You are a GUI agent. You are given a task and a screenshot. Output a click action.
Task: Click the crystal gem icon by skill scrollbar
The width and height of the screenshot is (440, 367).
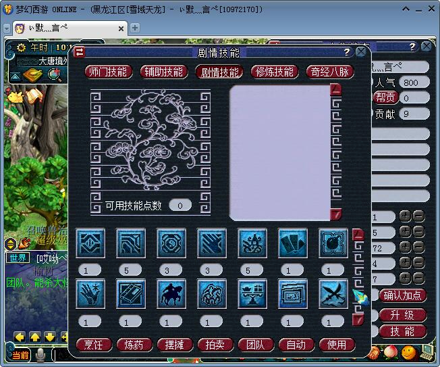[x=361, y=297]
